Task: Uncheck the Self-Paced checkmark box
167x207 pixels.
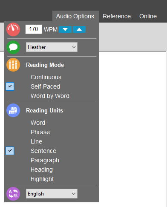Action: click(10, 86)
